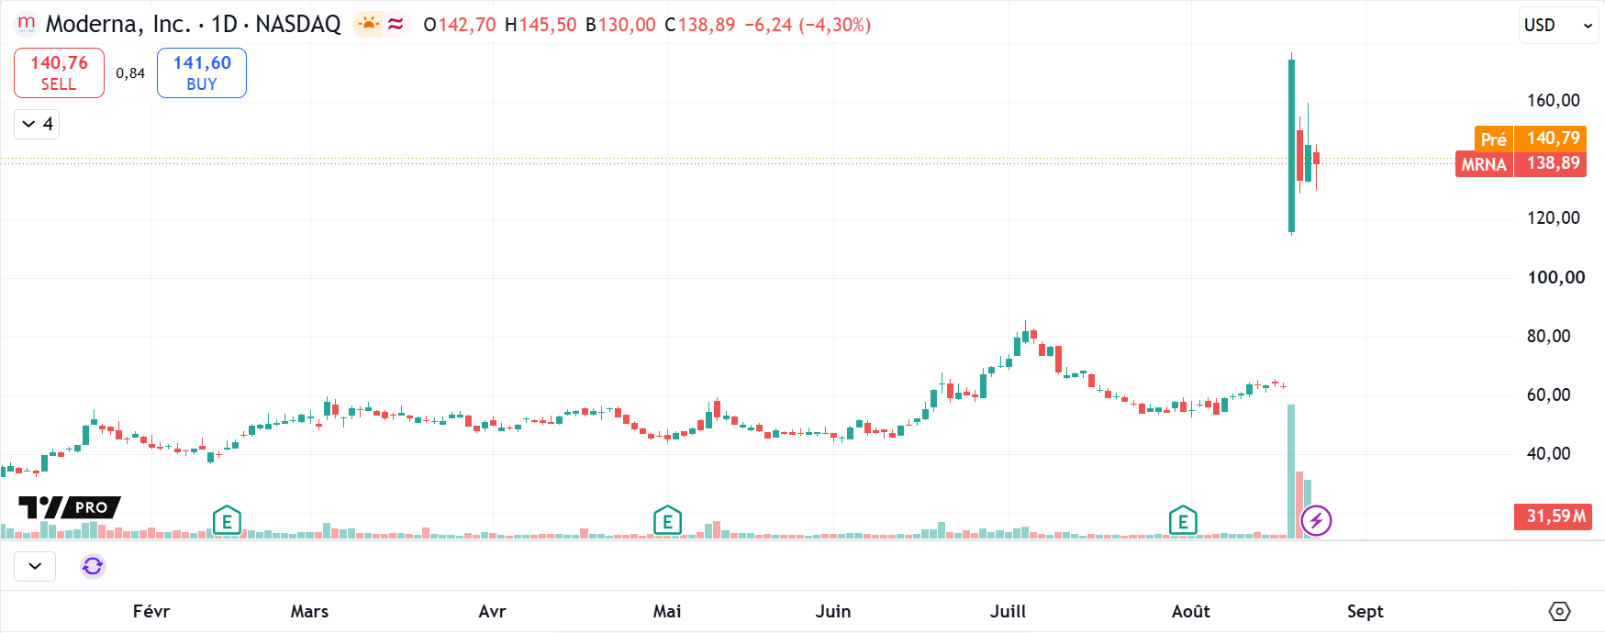Click the Août label on time axis
Screen dimensions: 1605x633
click(x=1191, y=611)
